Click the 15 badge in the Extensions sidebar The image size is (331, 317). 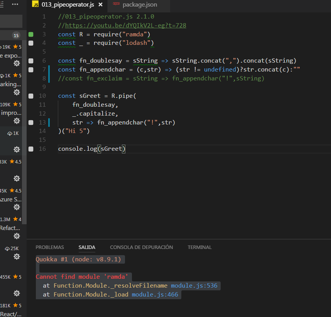tap(16, 35)
